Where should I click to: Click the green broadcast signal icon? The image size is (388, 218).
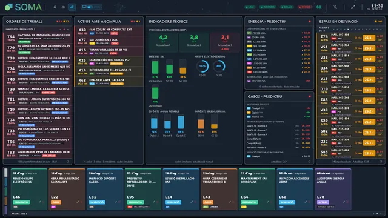(319, 7)
